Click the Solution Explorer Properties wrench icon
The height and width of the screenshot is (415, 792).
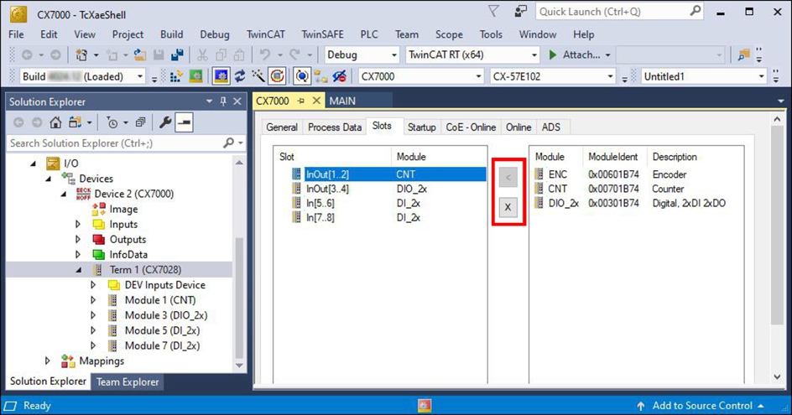click(x=165, y=122)
